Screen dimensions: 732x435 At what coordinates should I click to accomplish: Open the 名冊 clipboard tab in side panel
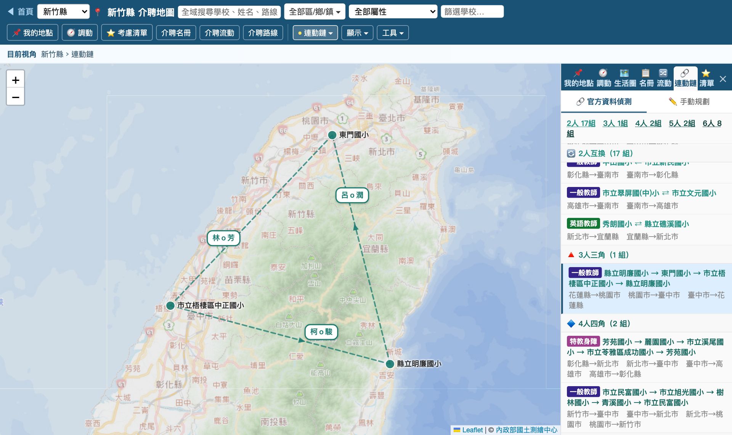pos(646,78)
